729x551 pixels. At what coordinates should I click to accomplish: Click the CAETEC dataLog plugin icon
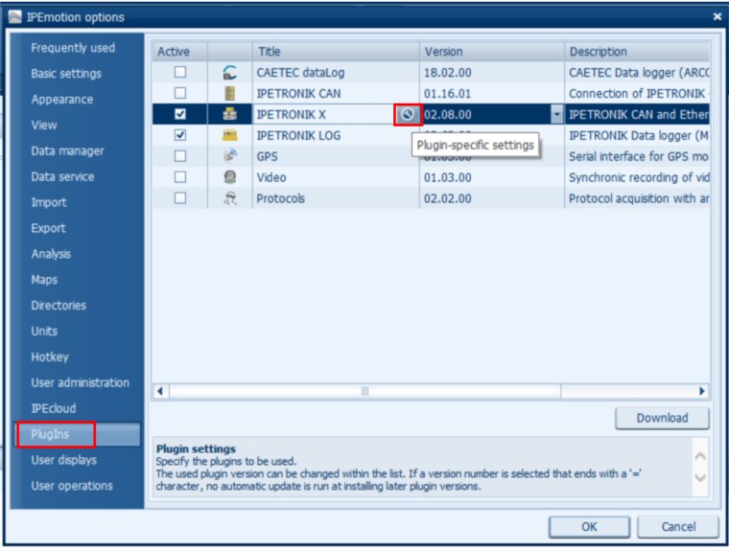coord(229,72)
